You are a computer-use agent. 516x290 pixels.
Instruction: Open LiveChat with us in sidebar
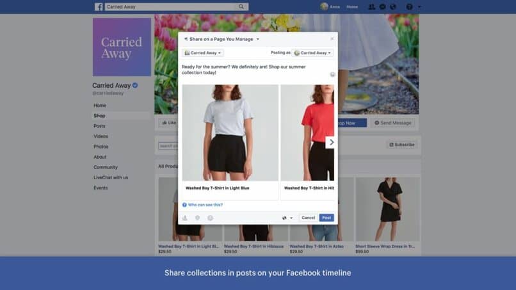[x=111, y=177]
